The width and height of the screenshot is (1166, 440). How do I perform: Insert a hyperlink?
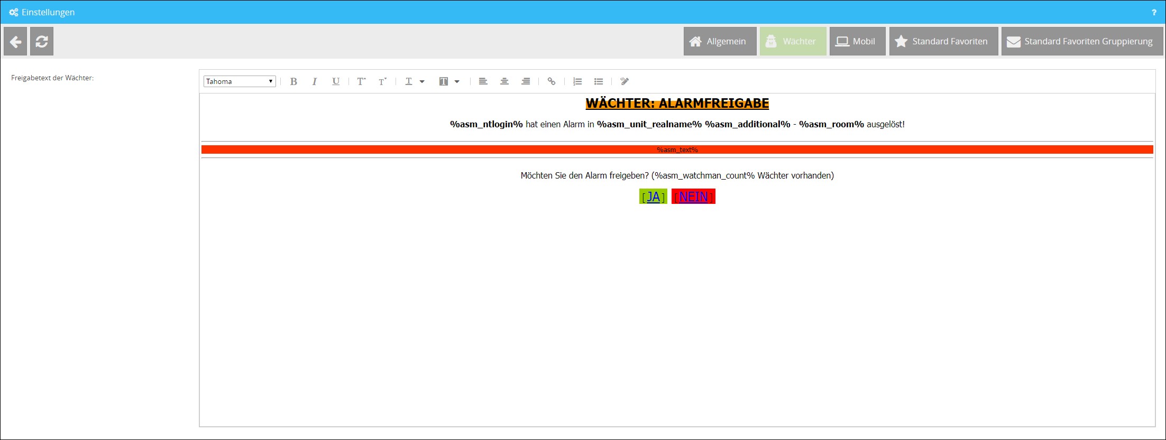click(552, 81)
